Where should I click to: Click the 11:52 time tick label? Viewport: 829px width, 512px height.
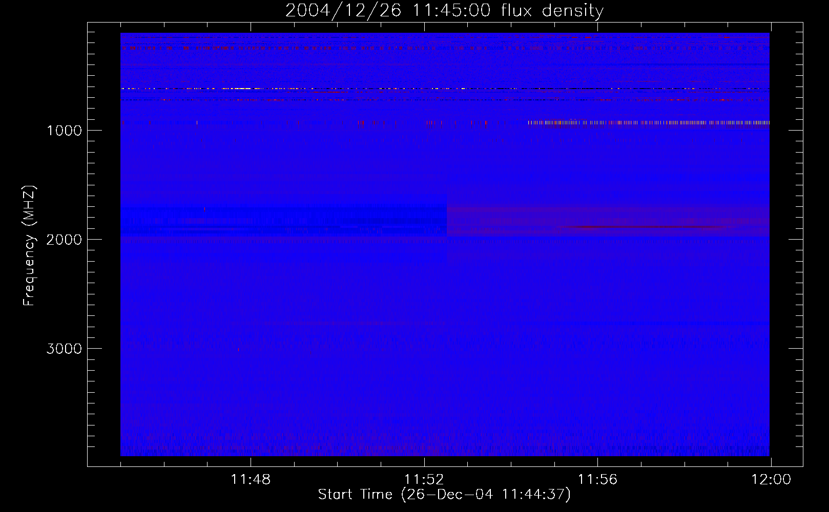coord(424,480)
